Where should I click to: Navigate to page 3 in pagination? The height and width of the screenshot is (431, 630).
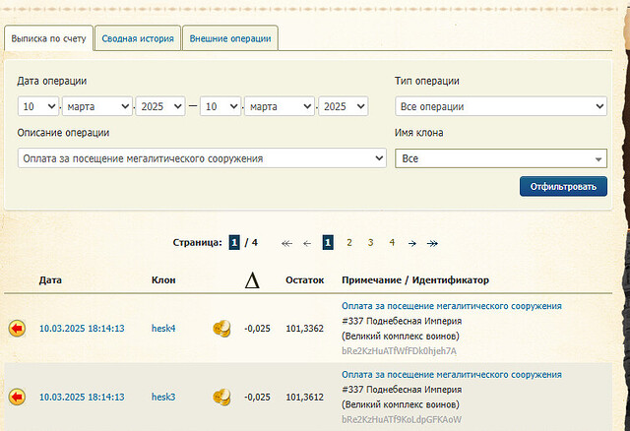(x=370, y=242)
